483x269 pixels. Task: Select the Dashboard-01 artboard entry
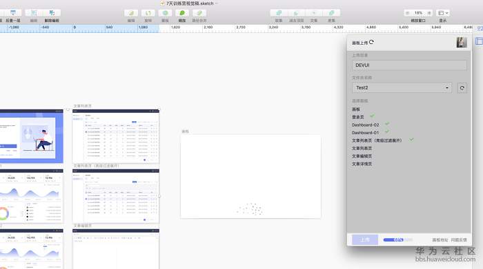pos(365,133)
